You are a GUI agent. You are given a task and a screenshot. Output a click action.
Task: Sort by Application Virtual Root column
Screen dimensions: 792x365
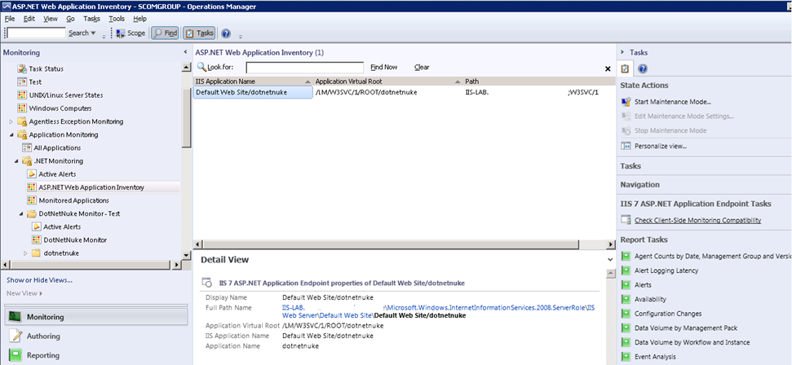388,81
